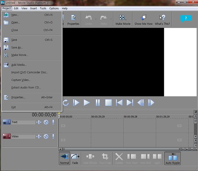Screen dimensions: 198x171
Task: Open the Edit menu
Action: pyautogui.click(x=16, y=9)
